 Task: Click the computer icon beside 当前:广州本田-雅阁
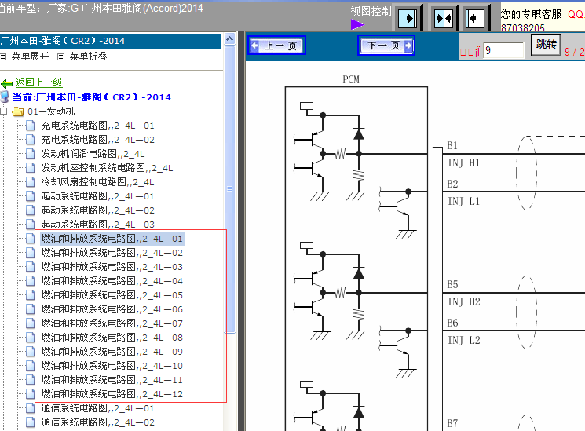tap(5, 97)
